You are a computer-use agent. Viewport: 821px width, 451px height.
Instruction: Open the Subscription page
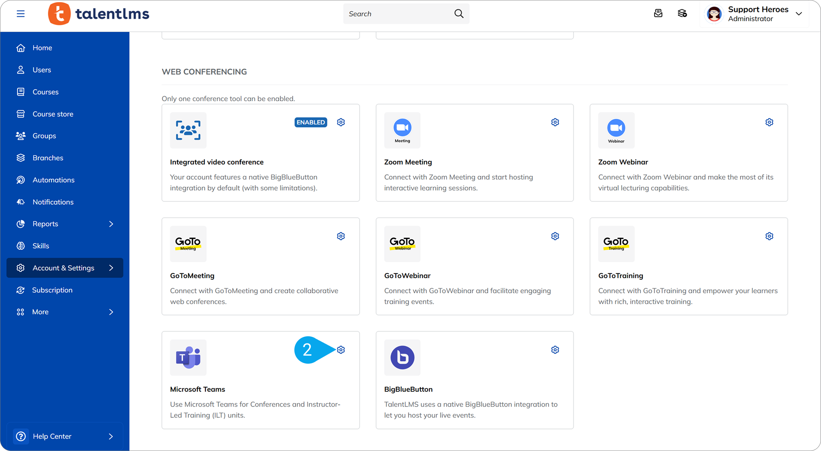[52, 290]
